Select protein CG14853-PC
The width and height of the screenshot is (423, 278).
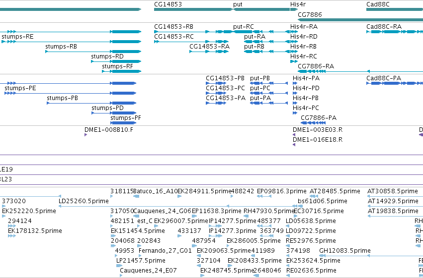(x=216, y=93)
